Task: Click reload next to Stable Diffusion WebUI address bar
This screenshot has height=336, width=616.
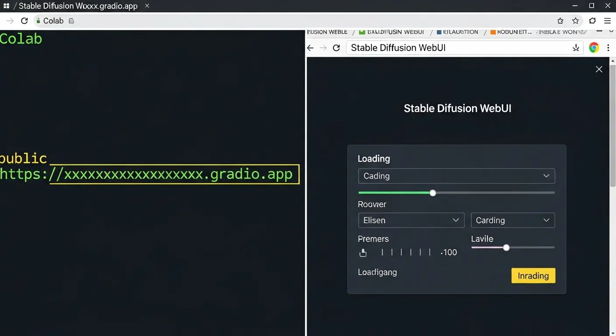Action: (x=336, y=48)
